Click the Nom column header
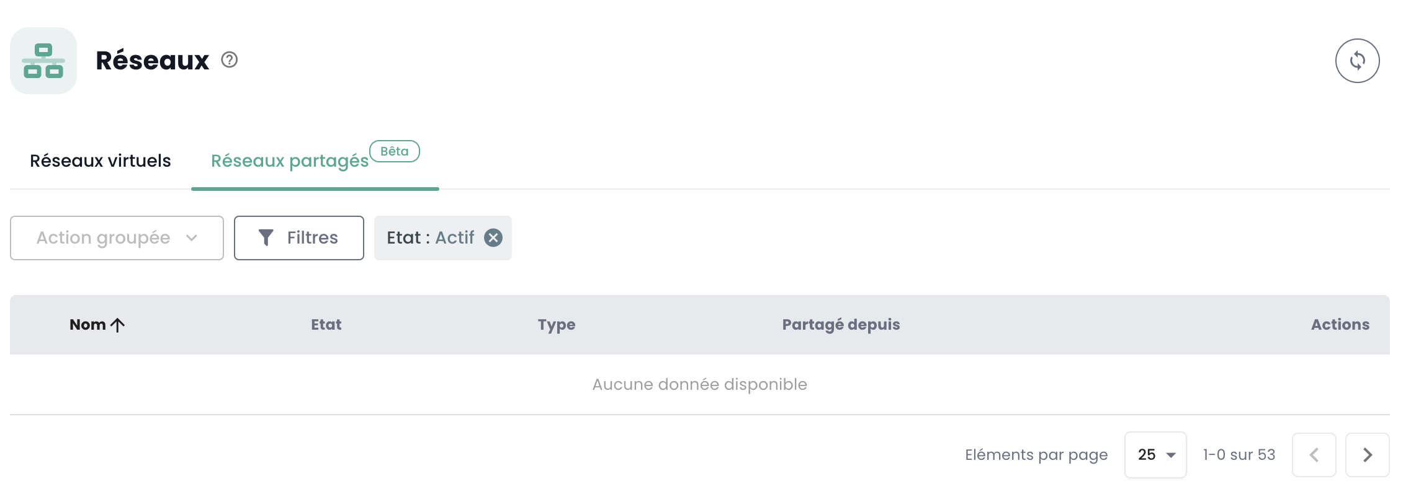Image resolution: width=1416 pixels, height=502 pixels. click(x=87, y=325)
